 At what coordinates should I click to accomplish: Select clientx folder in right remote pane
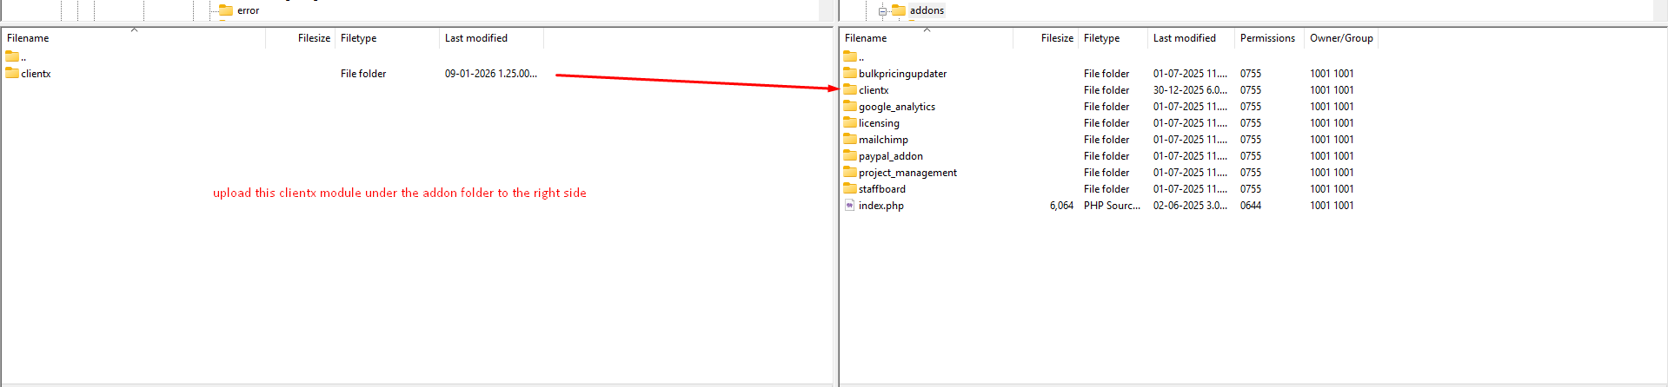(874, 90)
